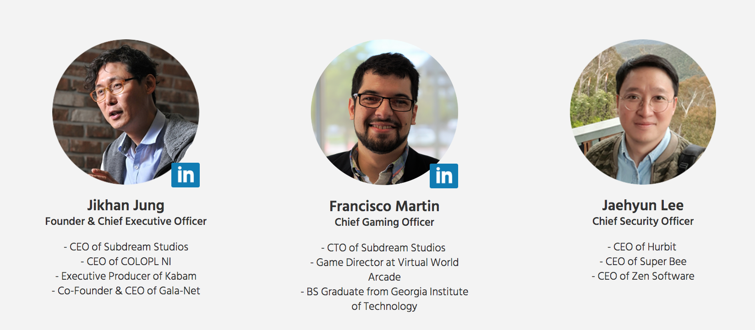Click the Founder & Chief Executive Officer title

pos(126,221)
